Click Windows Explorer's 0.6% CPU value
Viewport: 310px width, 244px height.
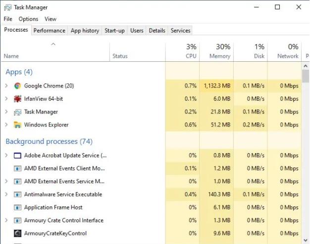[191, 124]
